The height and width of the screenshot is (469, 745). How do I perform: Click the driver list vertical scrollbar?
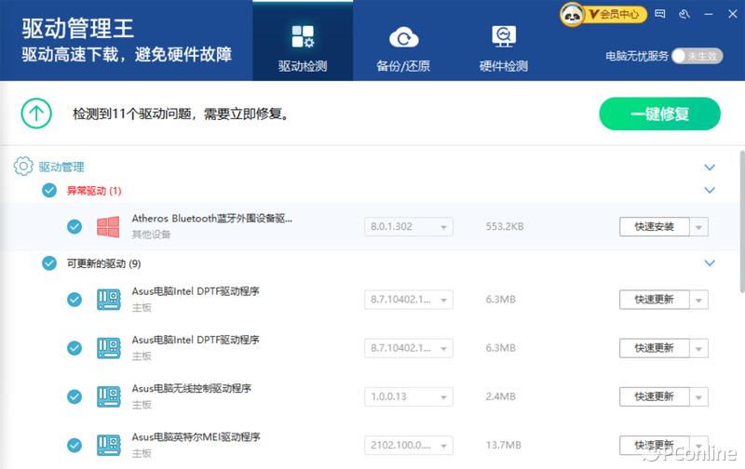click(x=741, y=222)
